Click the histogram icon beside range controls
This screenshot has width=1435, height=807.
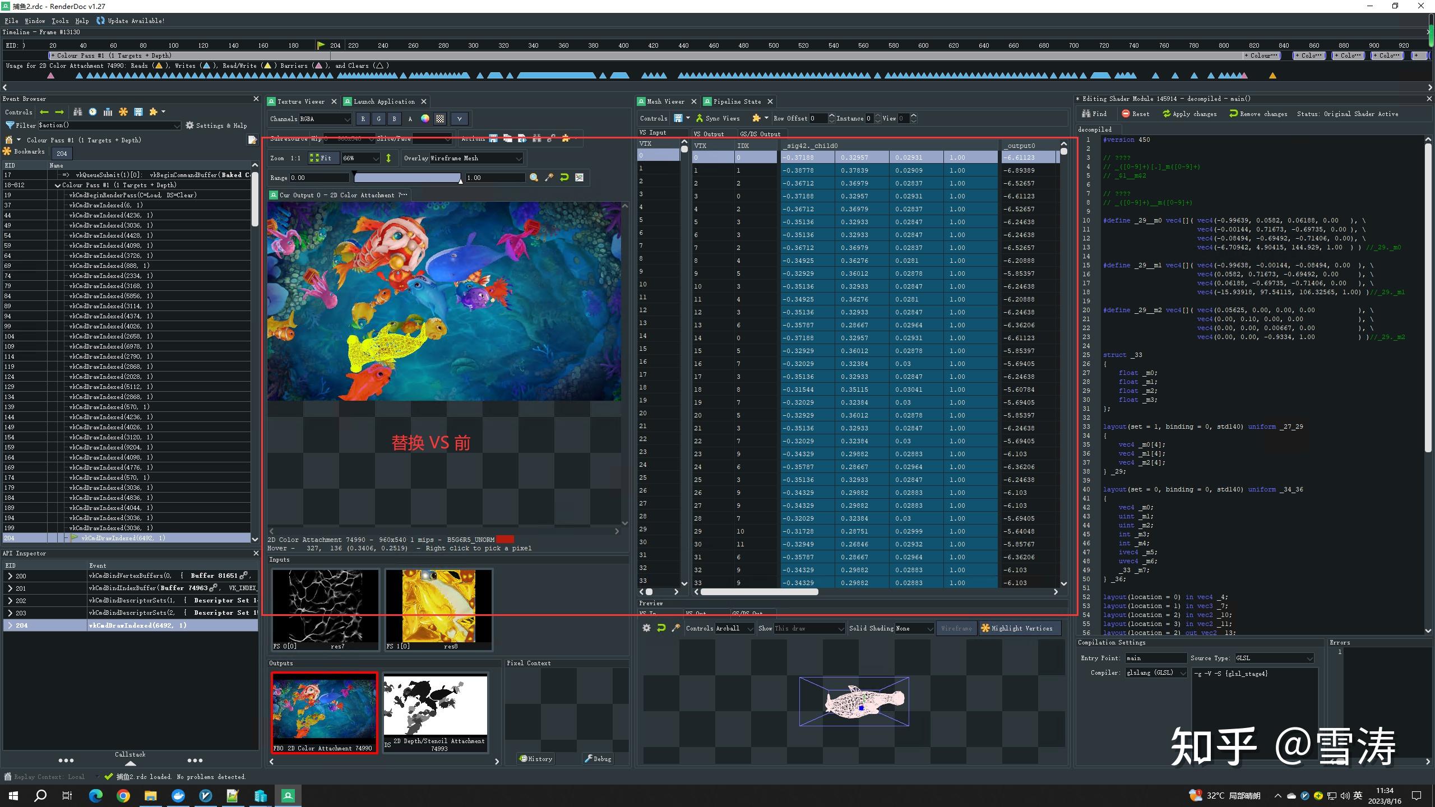tap(579, 178)
